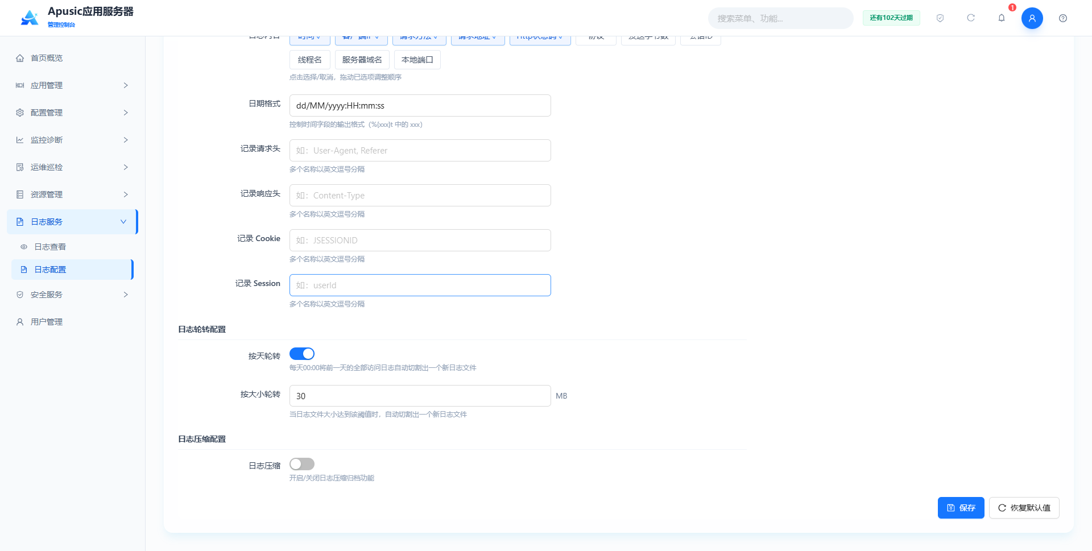Expand the 安全服务 chevron
Screen dimensions: 1092x551
(126, 295)
